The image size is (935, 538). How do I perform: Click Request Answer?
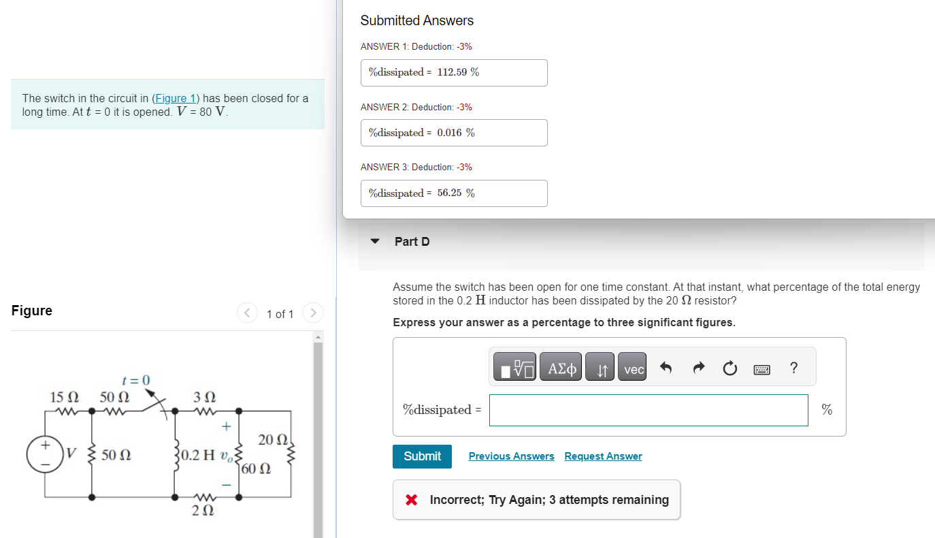point(603,456)
